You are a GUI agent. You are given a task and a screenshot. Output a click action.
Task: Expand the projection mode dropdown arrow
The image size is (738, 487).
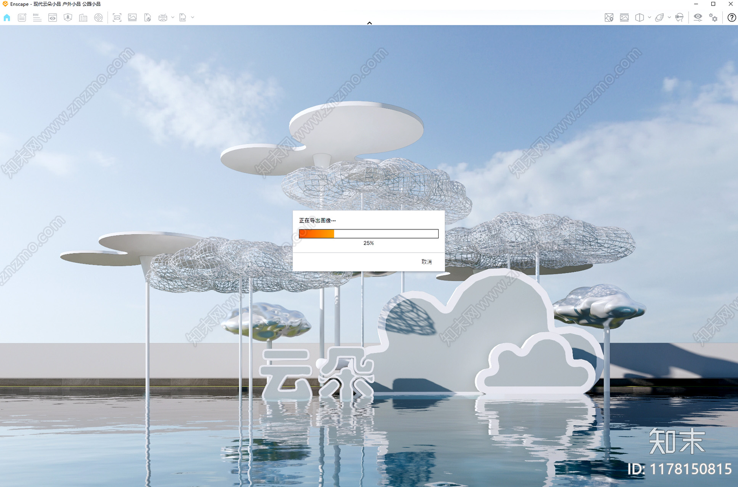point(649,18)
